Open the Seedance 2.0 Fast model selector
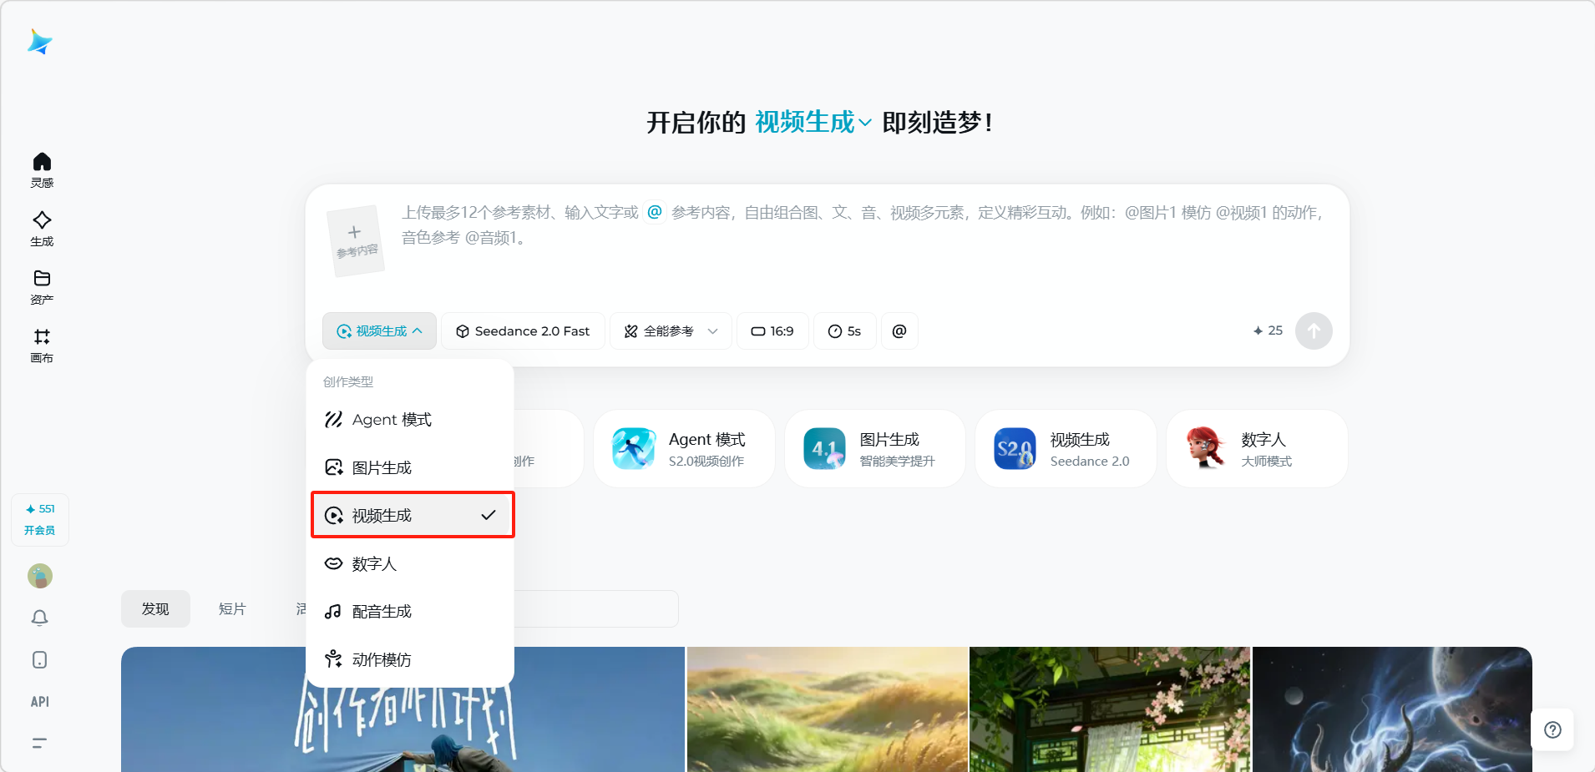1595x772 pixels. (523, 331)
